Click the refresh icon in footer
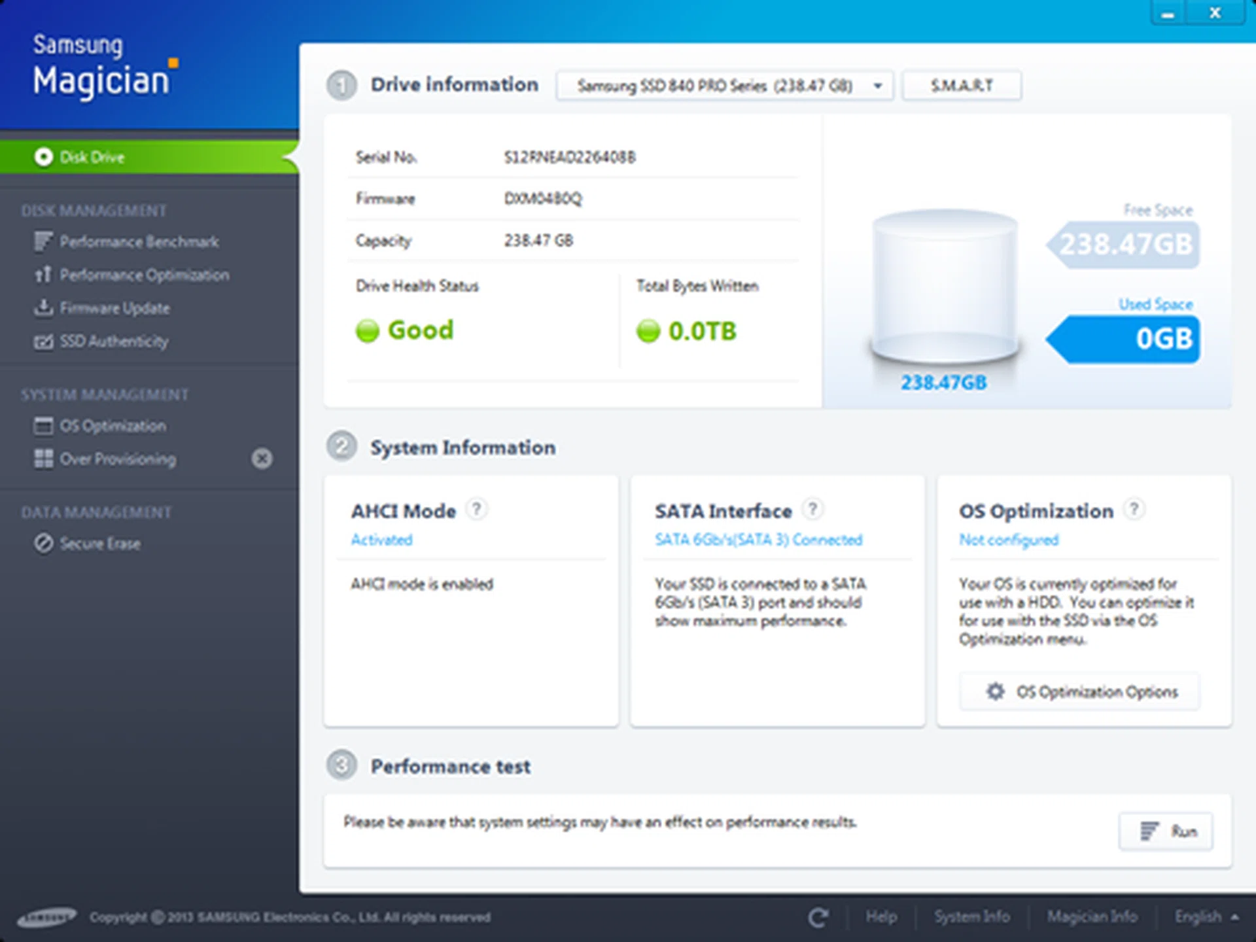 (x=818, y=917)
